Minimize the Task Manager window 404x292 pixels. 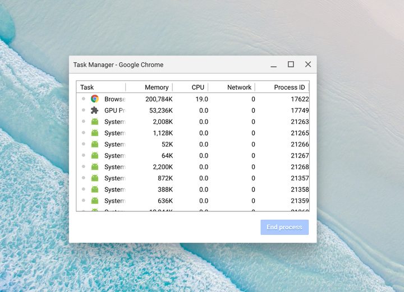(274, 64)
